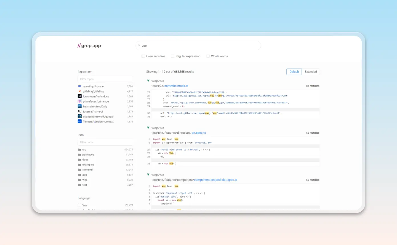Click the Language section heading

pos(84,198)
